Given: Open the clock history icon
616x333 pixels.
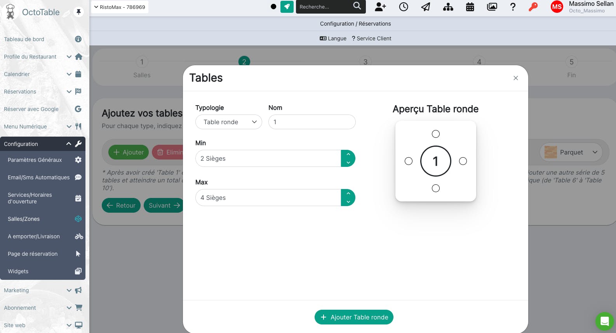Looking at the screenshot, I should 404,7.
